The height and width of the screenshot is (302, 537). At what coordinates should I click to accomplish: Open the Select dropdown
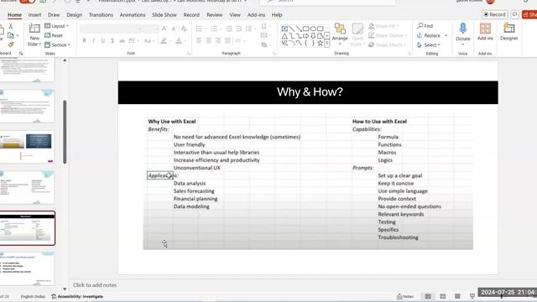[429, 44]
